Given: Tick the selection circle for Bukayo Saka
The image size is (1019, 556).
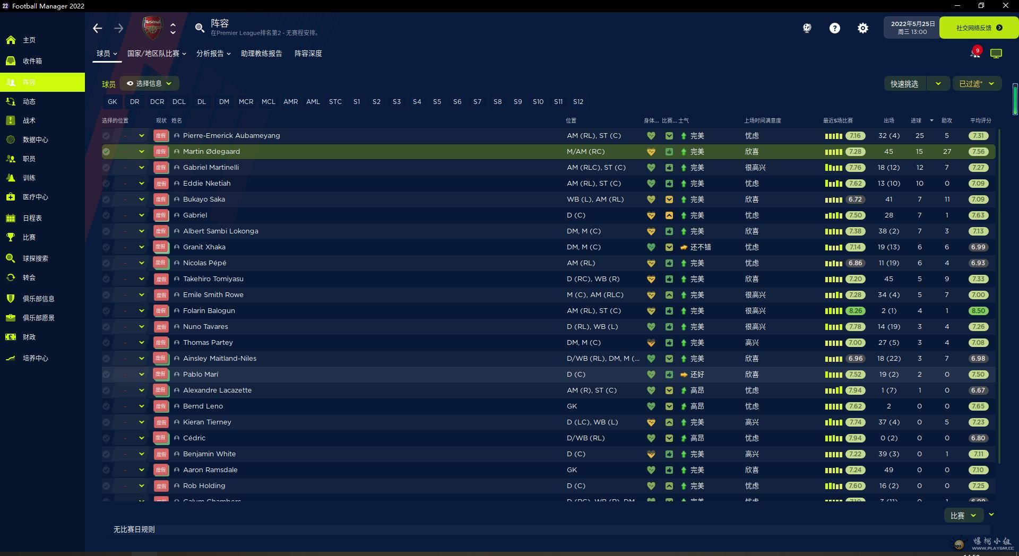Looking at the screenshot, I should point(106,199).
